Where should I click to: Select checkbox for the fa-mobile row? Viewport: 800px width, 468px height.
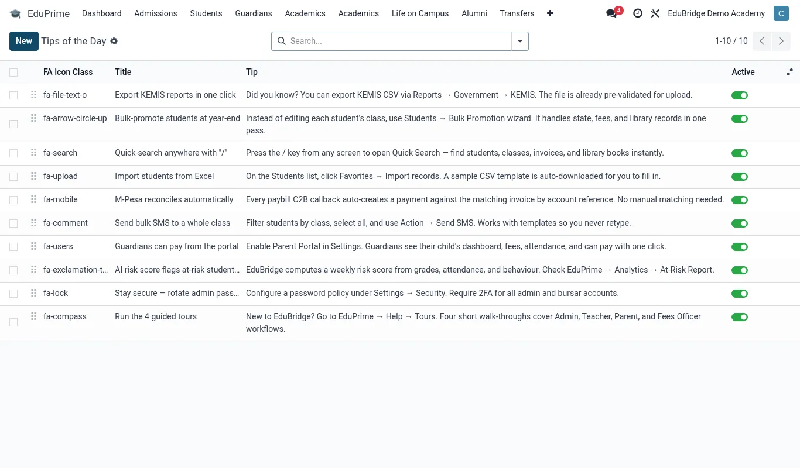pos(13,200)
